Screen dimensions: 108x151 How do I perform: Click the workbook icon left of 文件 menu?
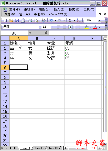pyautogui.click(x=5, y=9)
